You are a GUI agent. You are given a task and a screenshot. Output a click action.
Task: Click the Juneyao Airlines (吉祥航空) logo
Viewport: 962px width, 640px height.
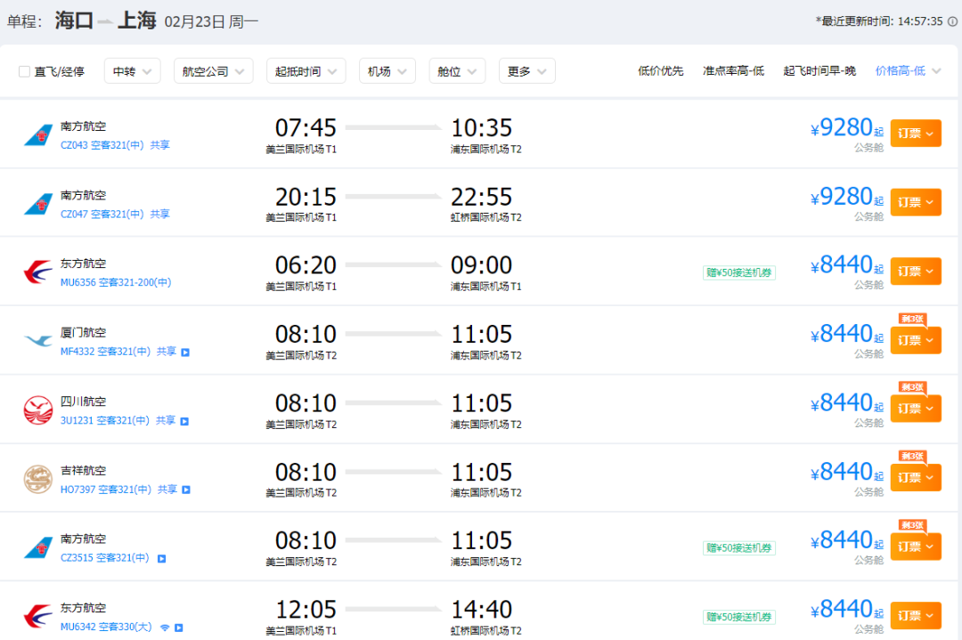click(x=37, y=479)
